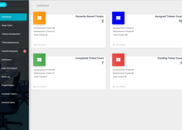Click Development Tickets:1 in Assigned Tickets card
This screenshot has height=130, width=182.
(123, 28)
